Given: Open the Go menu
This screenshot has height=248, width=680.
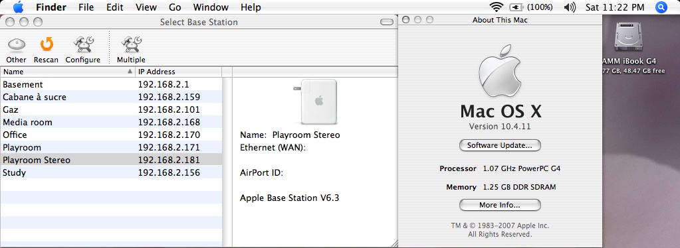Looking at the screenshot, I should click(x=175, y=7).
